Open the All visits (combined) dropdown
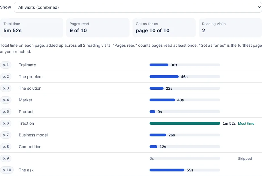 138,7
